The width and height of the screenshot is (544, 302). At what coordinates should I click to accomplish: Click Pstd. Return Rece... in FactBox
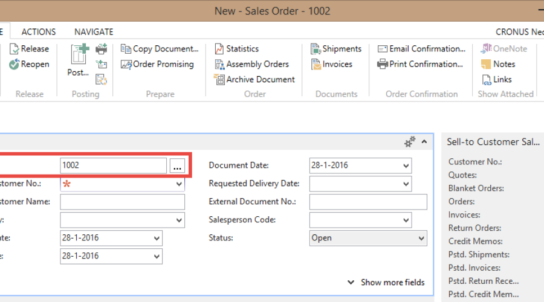[x=484, y=281]
